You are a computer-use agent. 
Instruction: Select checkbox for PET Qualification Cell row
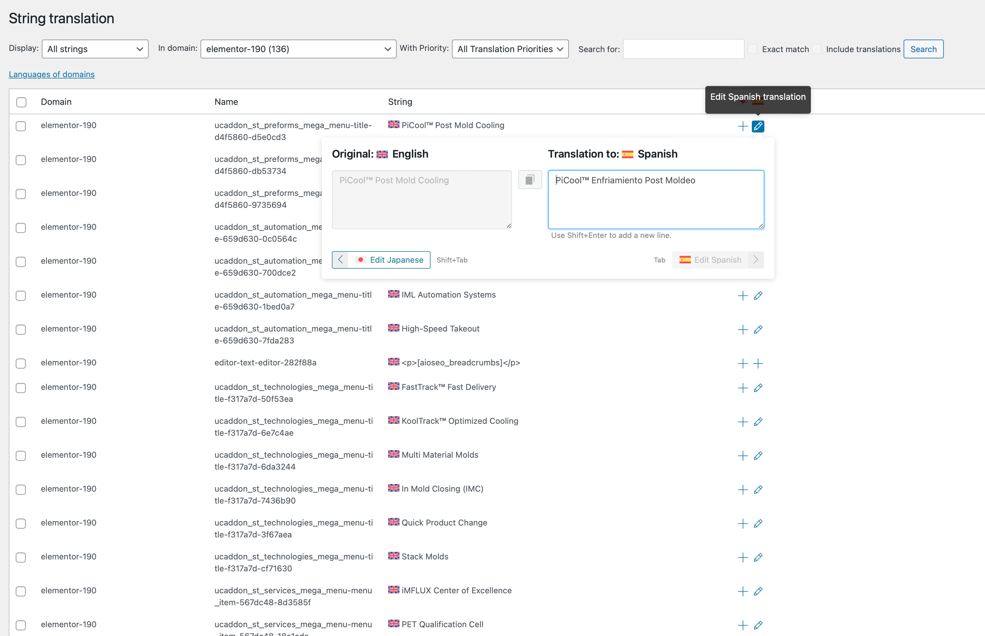(x=21, y=625)
